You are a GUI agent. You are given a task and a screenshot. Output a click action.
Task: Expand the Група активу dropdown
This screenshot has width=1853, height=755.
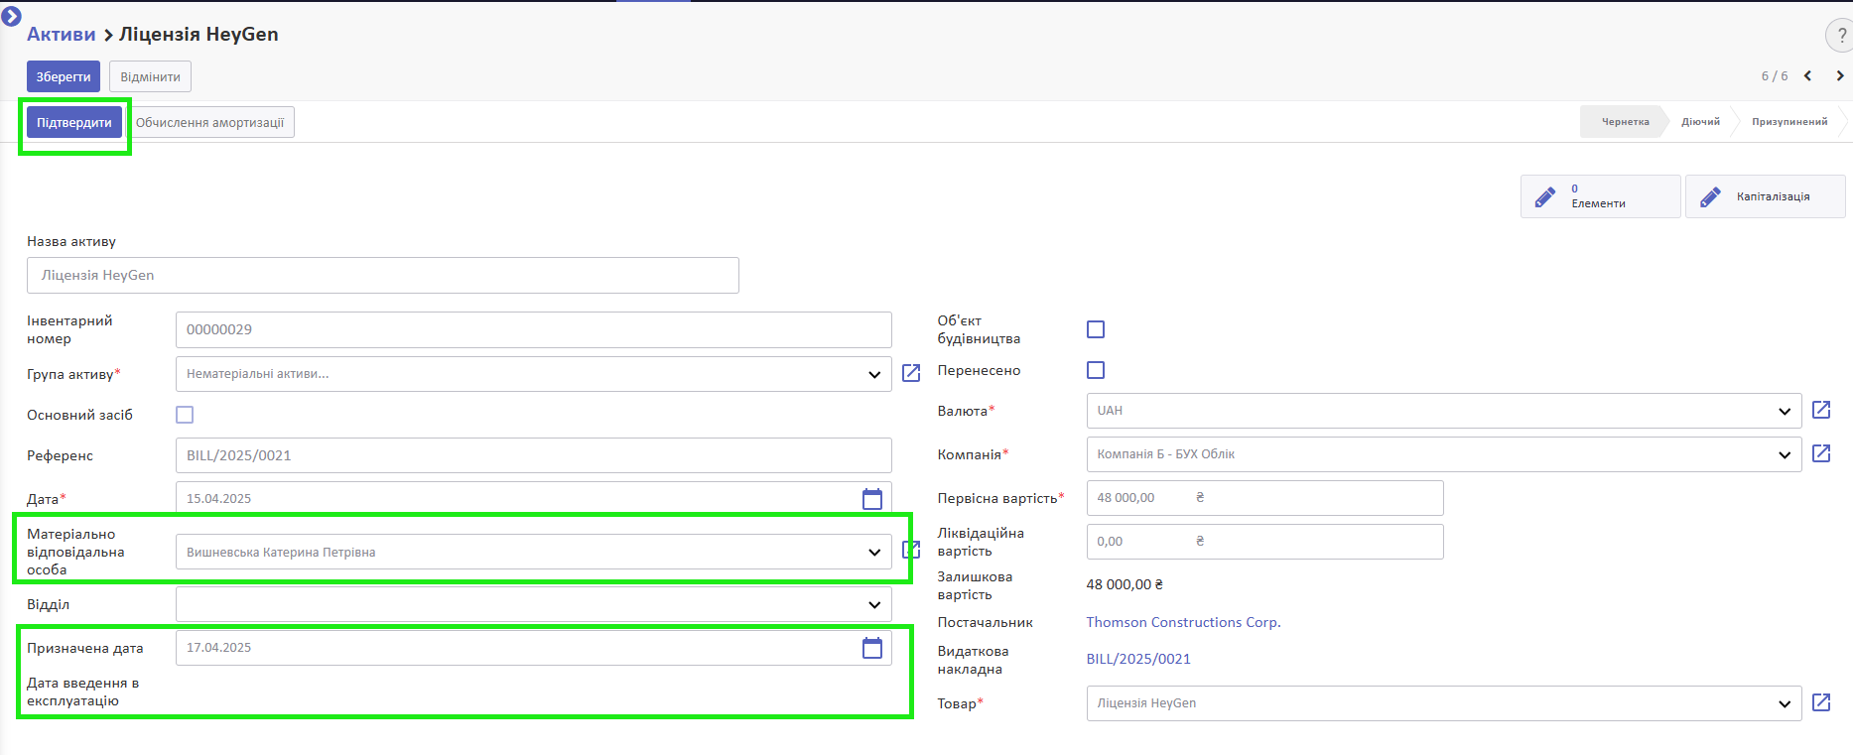click(x=874, y=374)
